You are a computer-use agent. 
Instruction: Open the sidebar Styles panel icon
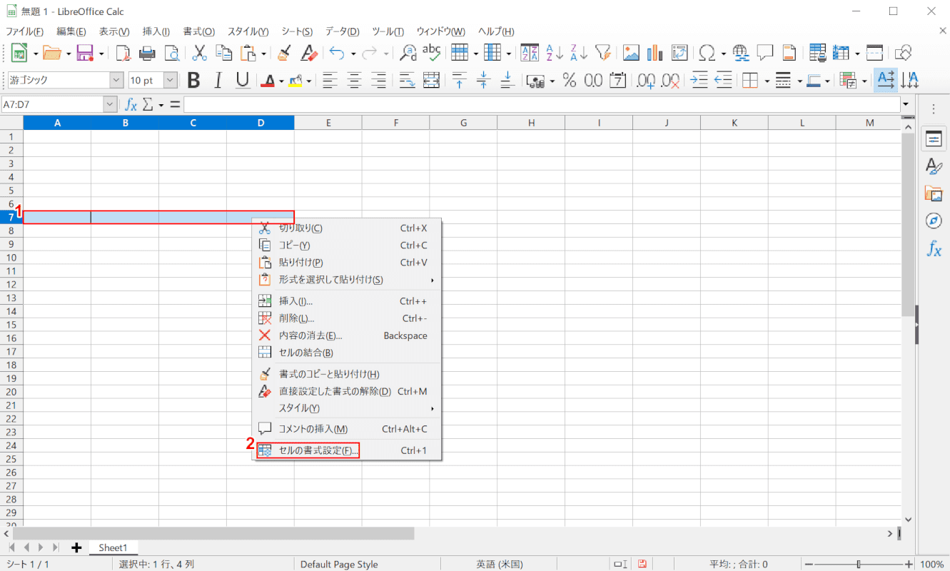point(934,166)
